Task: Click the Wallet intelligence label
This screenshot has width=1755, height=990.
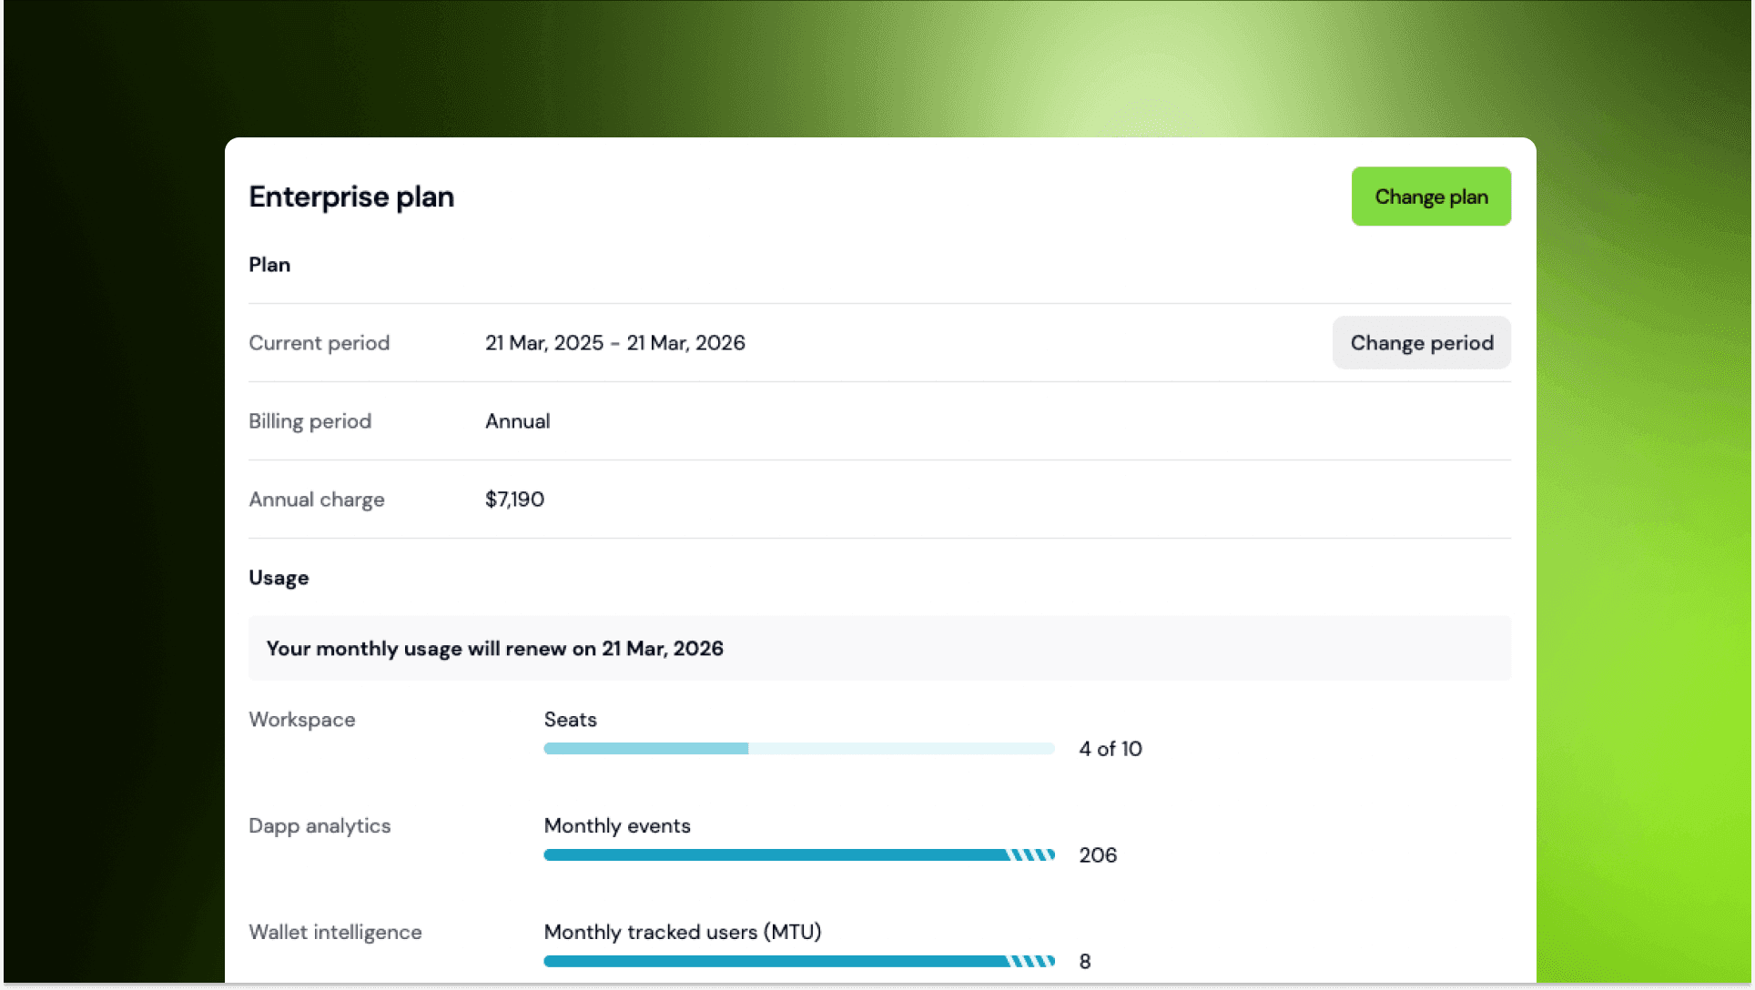Action: coord(335,933)
